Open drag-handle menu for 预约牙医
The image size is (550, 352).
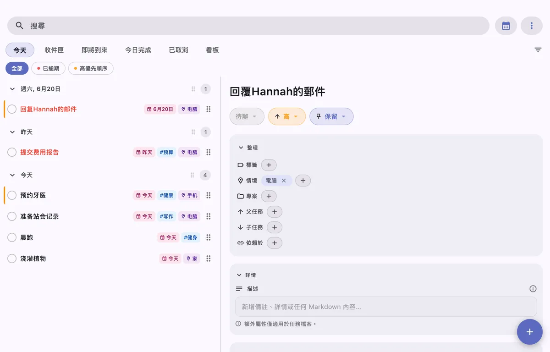click(x=209, y=195)
